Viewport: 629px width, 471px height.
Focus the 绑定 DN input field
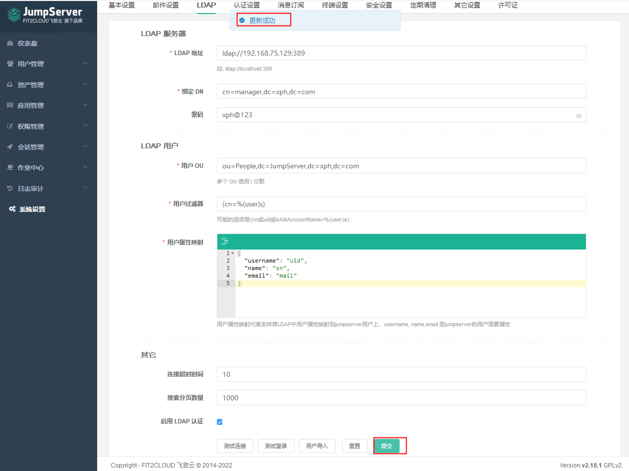(401, 92)
